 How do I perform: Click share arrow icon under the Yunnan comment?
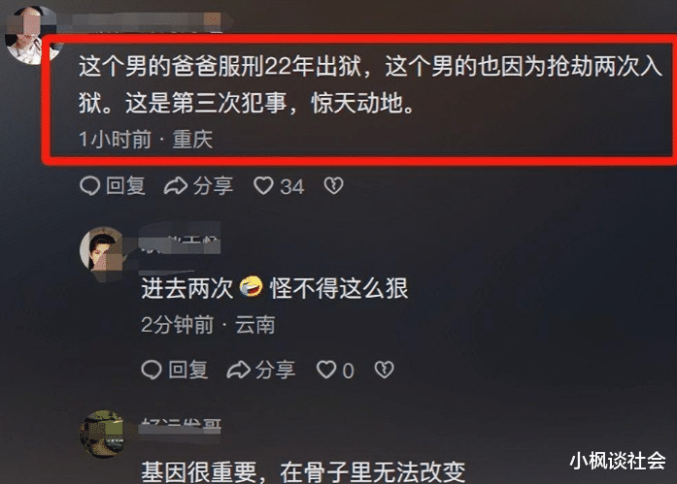238,370
